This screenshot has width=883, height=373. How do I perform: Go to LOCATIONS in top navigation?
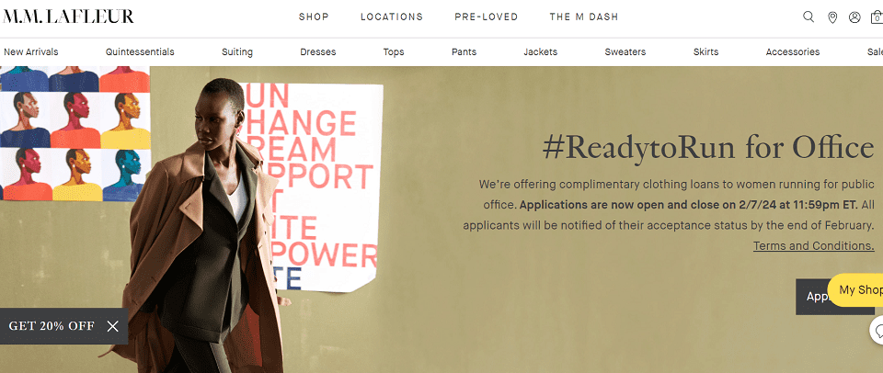click(x=392, y=17)
